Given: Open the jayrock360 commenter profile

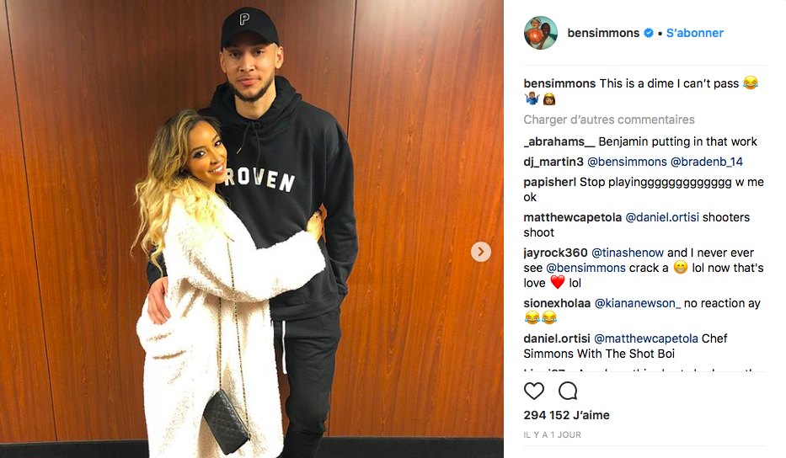Looking at the screenshot, I should (x=555, y=253).
